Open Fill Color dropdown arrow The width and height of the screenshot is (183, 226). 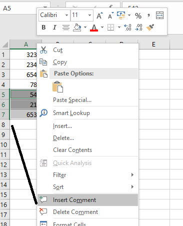(85, 27)
